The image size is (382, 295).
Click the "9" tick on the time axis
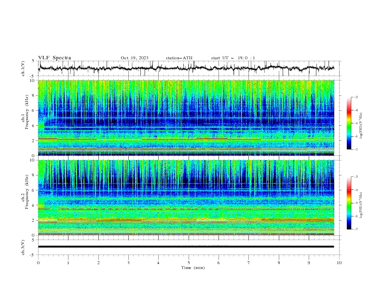coord(309,263)
